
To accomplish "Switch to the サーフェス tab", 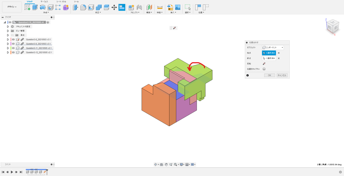I will coord(44,2).
